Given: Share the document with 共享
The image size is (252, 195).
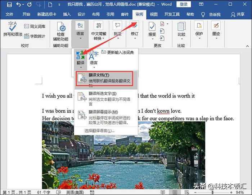Looking at the screenshot, I should (x=238, y=15).
